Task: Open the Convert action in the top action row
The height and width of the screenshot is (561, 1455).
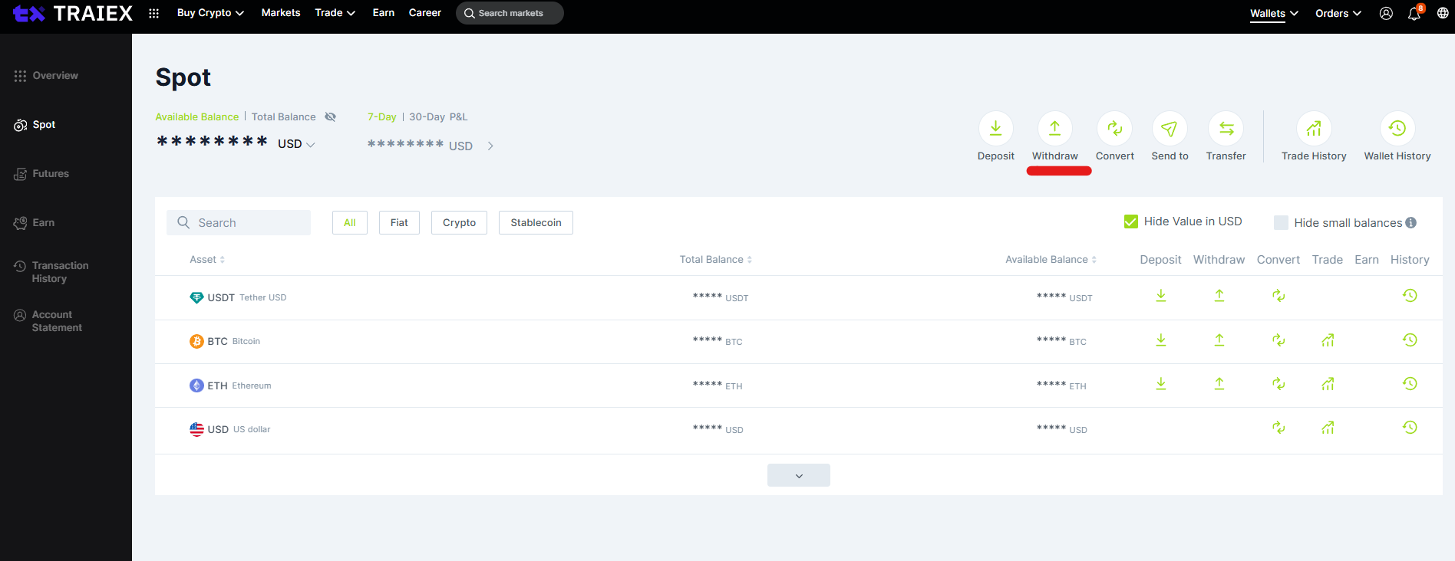Action: pos(1114,128)
